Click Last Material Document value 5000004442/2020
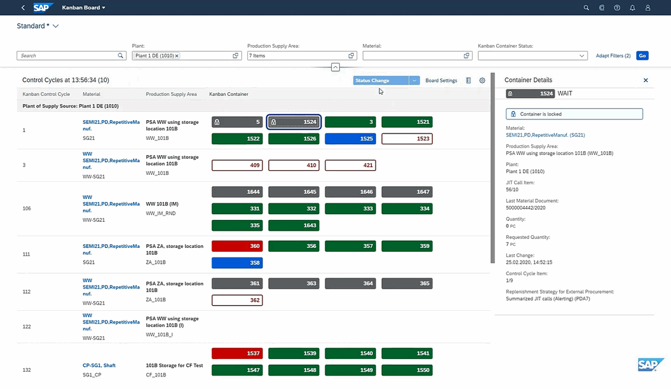Screen dimensions: 671x389 (525, 208)
